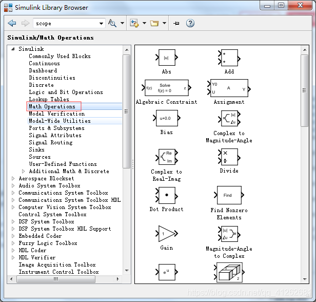
Task: Expand the HDL Coder node
Action: [x=13, y=250]
